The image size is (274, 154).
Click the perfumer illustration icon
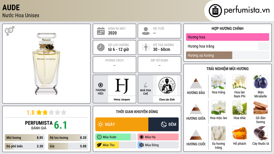tap(167, 85)
